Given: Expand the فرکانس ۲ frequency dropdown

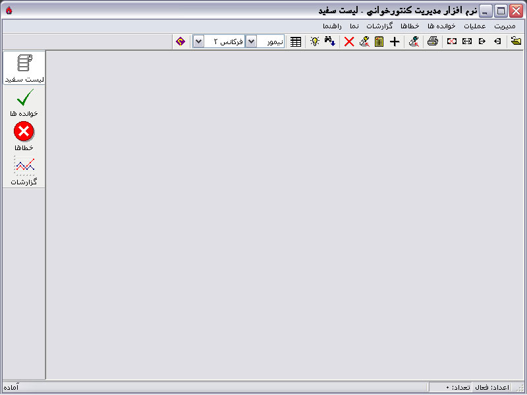Looking at the screenshot, I should (x=198, y=41).
